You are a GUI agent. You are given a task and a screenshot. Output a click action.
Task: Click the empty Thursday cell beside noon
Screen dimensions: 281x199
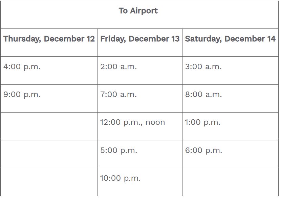tap(49, 126)
